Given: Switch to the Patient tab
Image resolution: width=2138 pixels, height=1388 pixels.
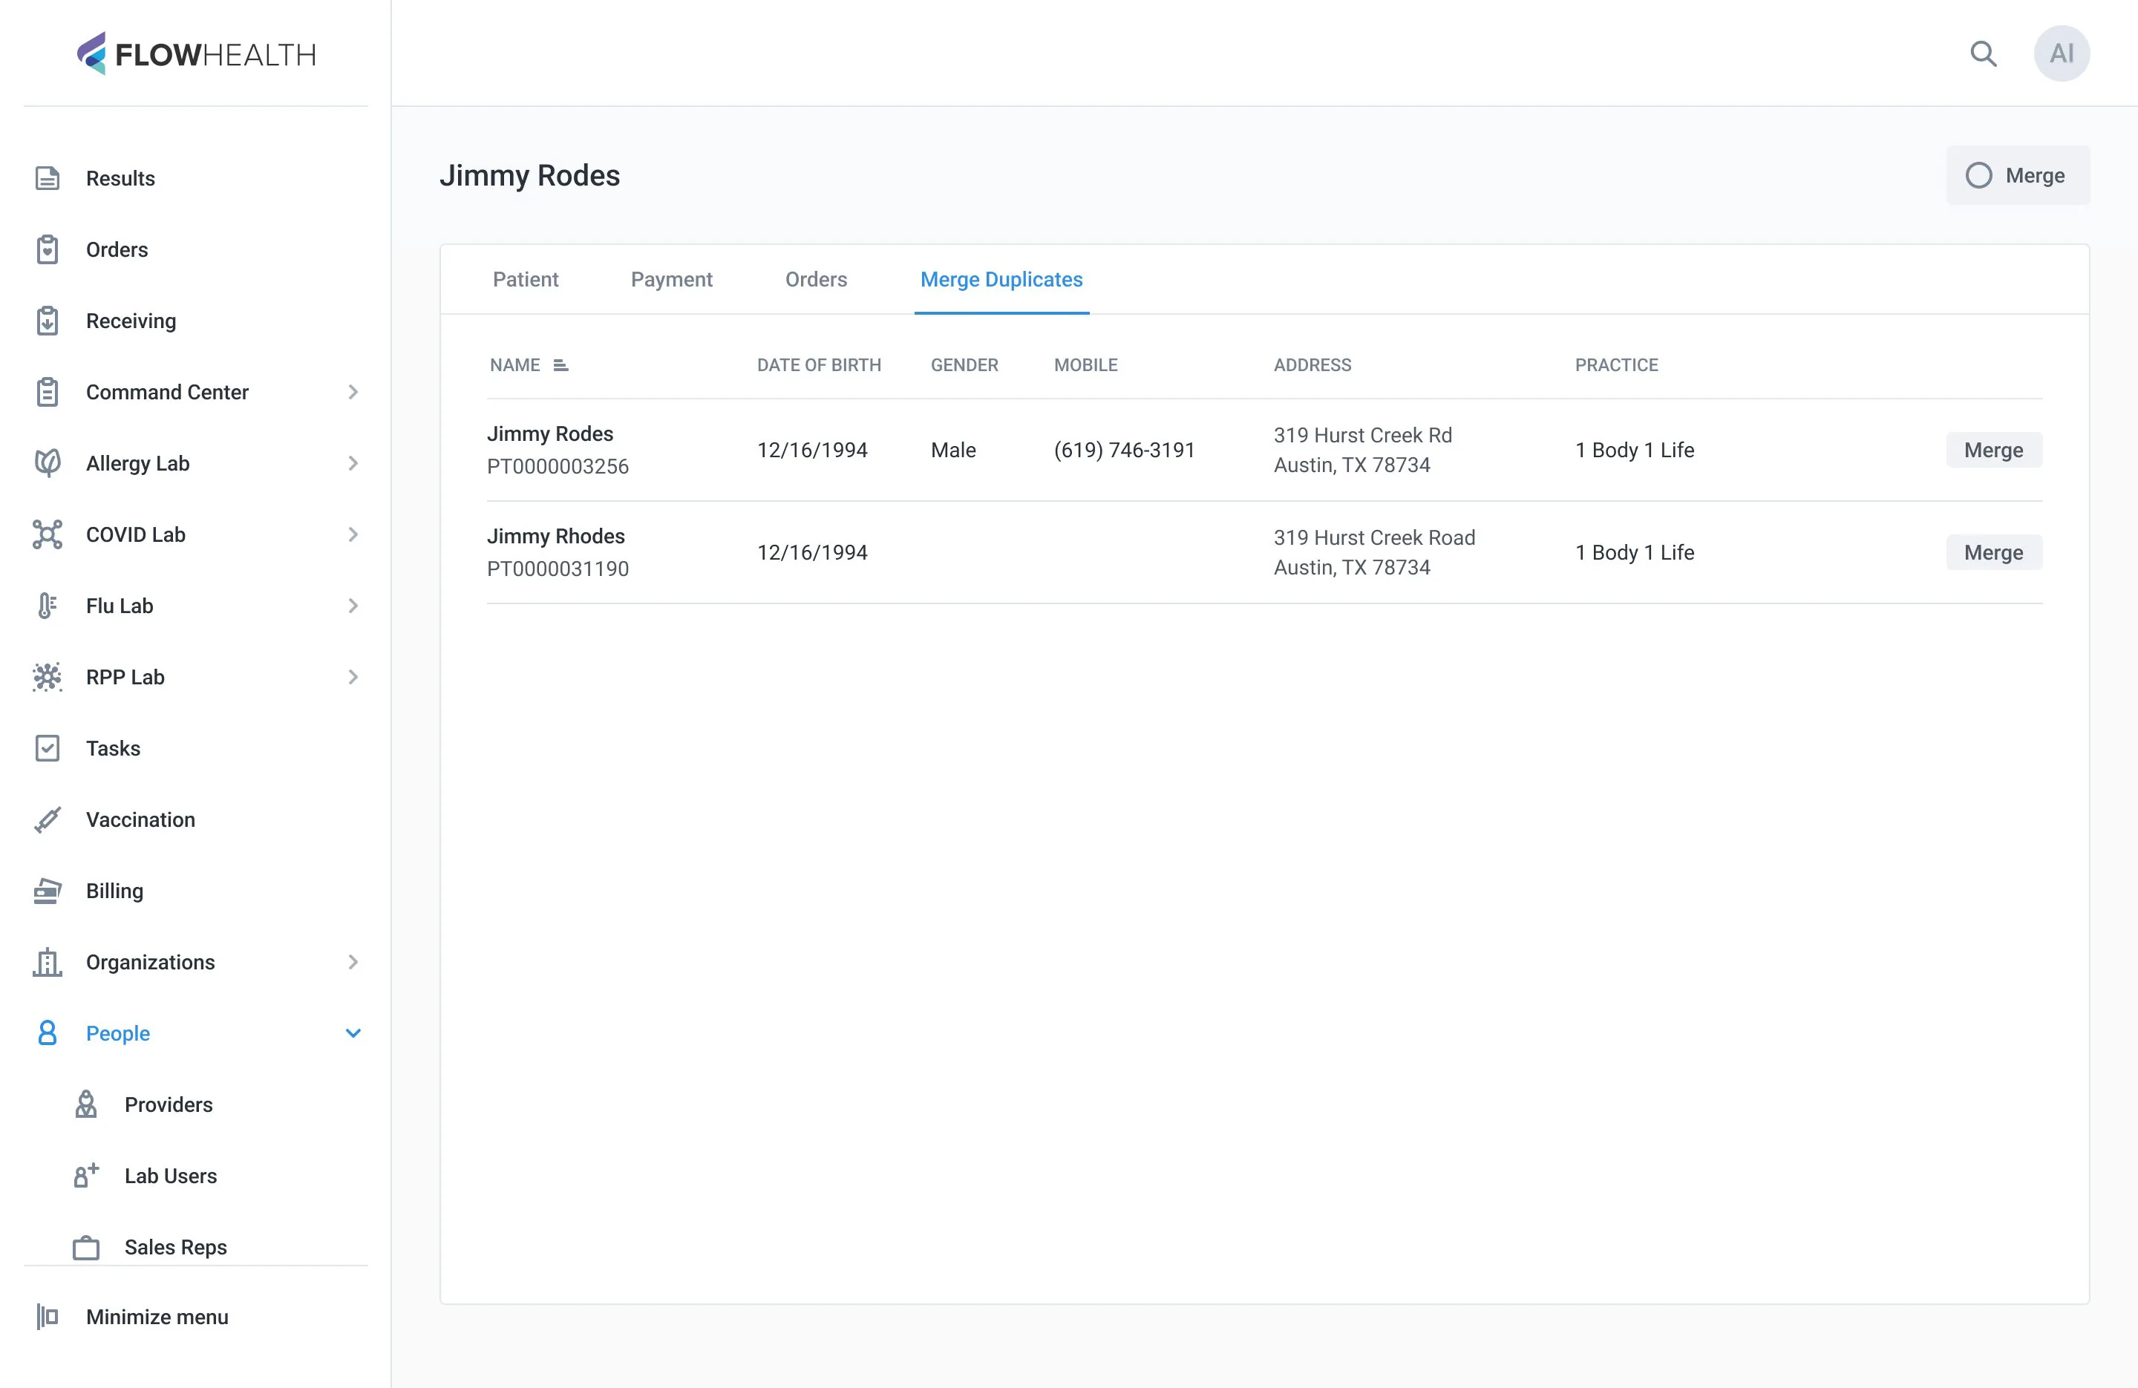Looking at the screenshot, I should [526, 279].
